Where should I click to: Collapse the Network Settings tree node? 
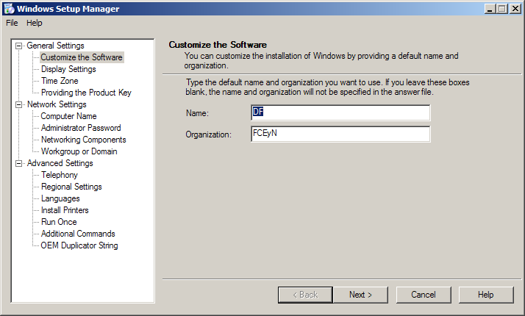pos(19,104)
